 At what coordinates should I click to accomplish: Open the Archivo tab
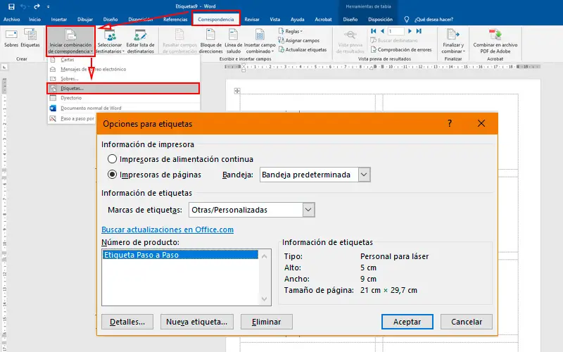[11, 20]
